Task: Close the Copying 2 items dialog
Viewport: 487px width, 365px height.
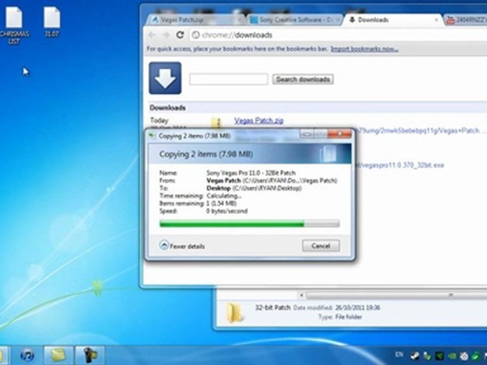Action: click(339, 134)
